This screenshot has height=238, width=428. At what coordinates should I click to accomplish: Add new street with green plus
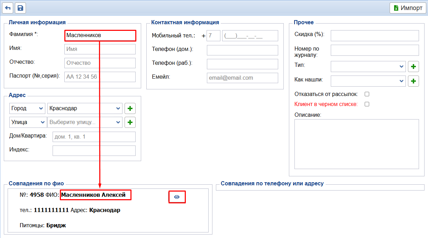(x=130, y=122)
